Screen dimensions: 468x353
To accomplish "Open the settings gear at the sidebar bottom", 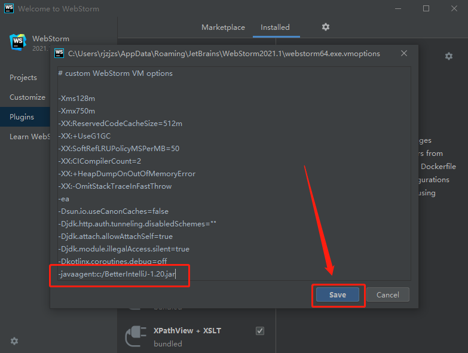I will point(14,341).
